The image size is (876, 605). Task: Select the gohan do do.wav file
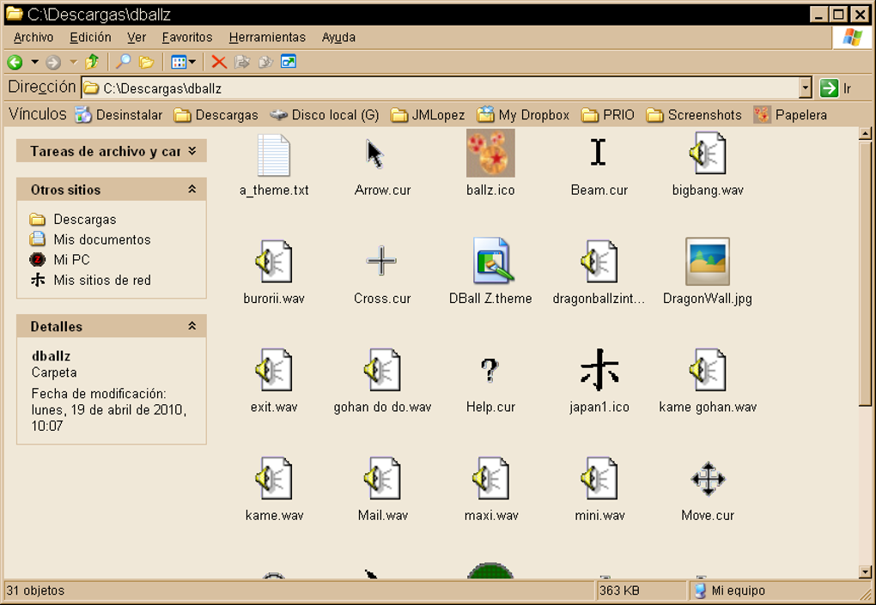point(383,381)
